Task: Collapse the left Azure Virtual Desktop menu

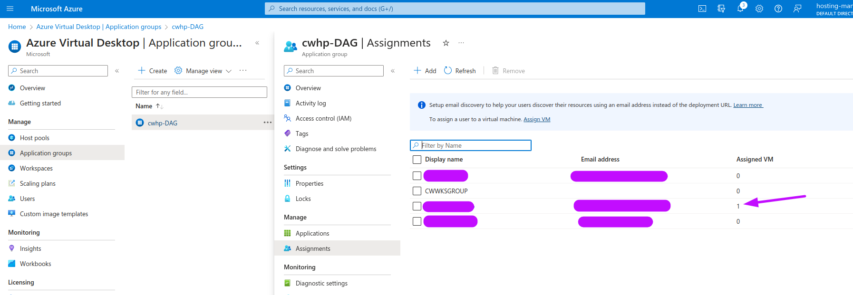Action: click(117, 71)
